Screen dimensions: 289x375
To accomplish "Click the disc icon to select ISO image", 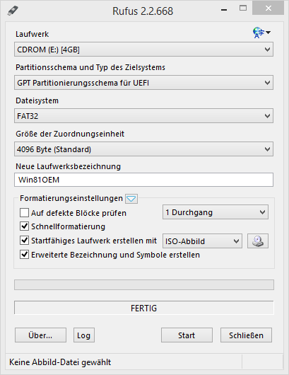I will 258,241.
